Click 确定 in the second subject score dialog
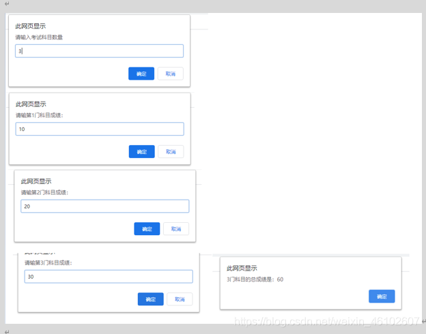The image size is (426, 334). pos(147,229)
